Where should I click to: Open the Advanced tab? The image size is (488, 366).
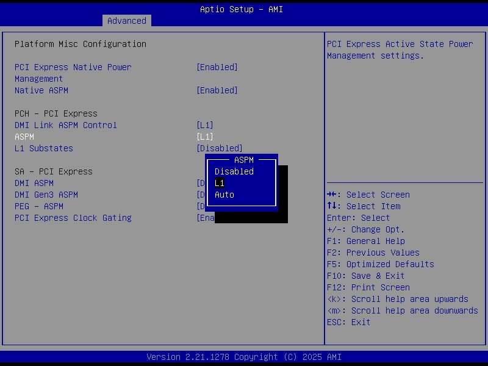click(x=127, y=21)
